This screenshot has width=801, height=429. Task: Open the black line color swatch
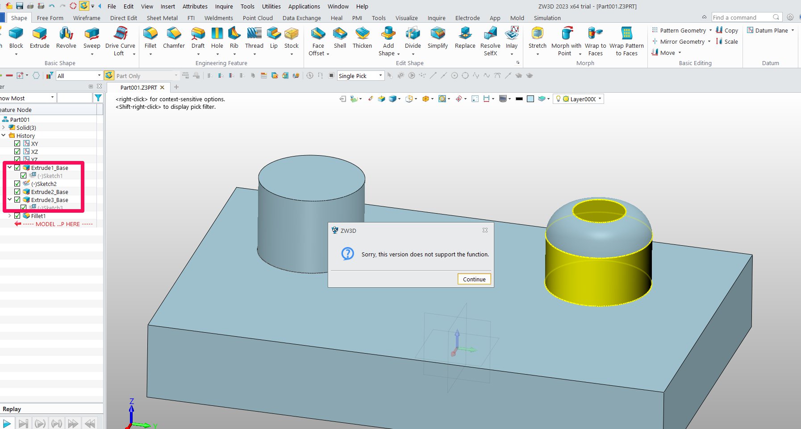point(519,99)
